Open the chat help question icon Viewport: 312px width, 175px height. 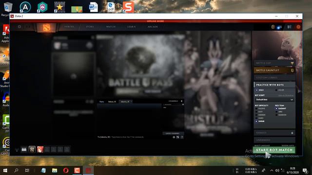[182, 137]
